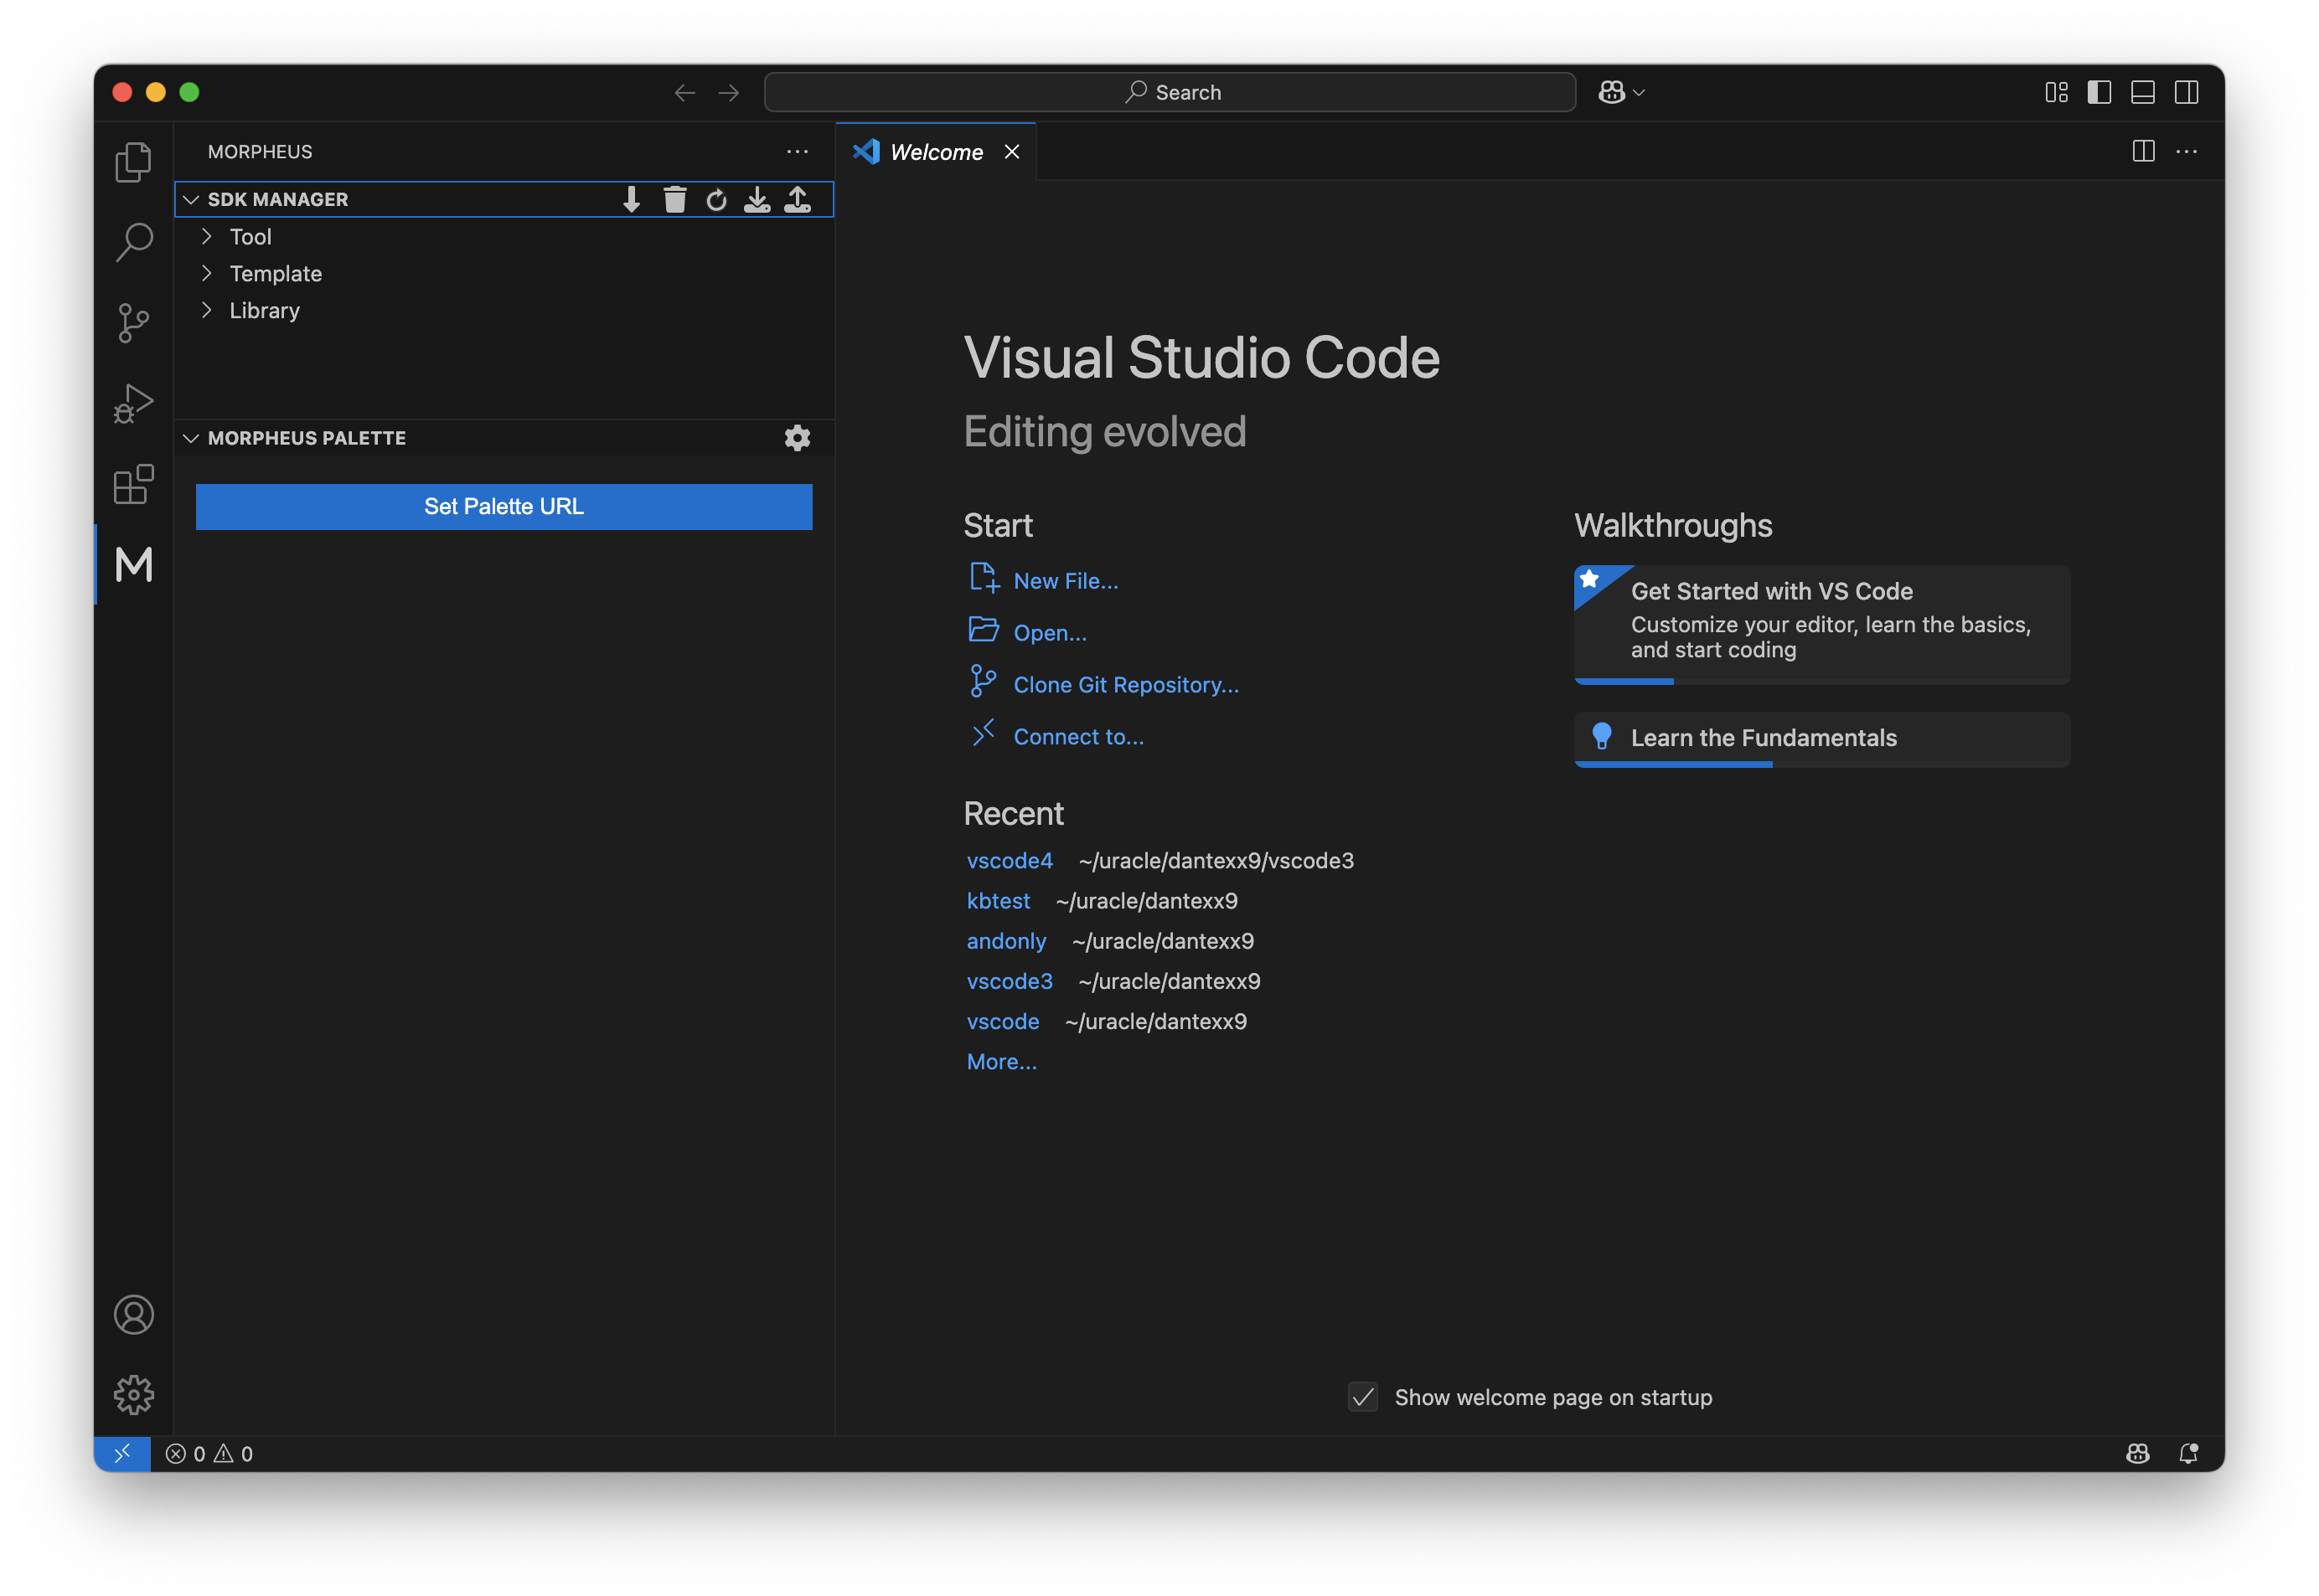This screenshot has width=2319, height=1596.
Task: Open the Morpheus M sidebar icon
Action: click(x=133, y=565)
